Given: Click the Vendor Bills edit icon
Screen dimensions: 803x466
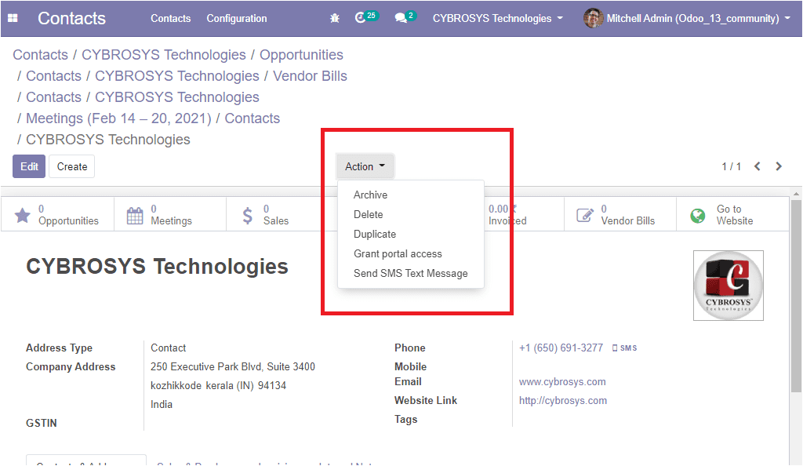Looking at the screenshot, I should point(585,215).
